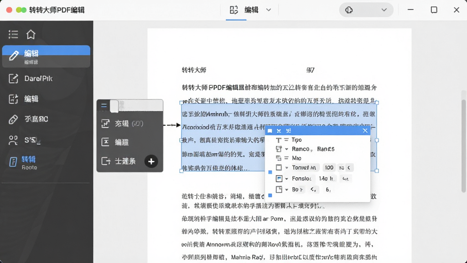Click the < button in the Bo row
Image resolution: width=467 pixels, height=263 pixels.
313,189
